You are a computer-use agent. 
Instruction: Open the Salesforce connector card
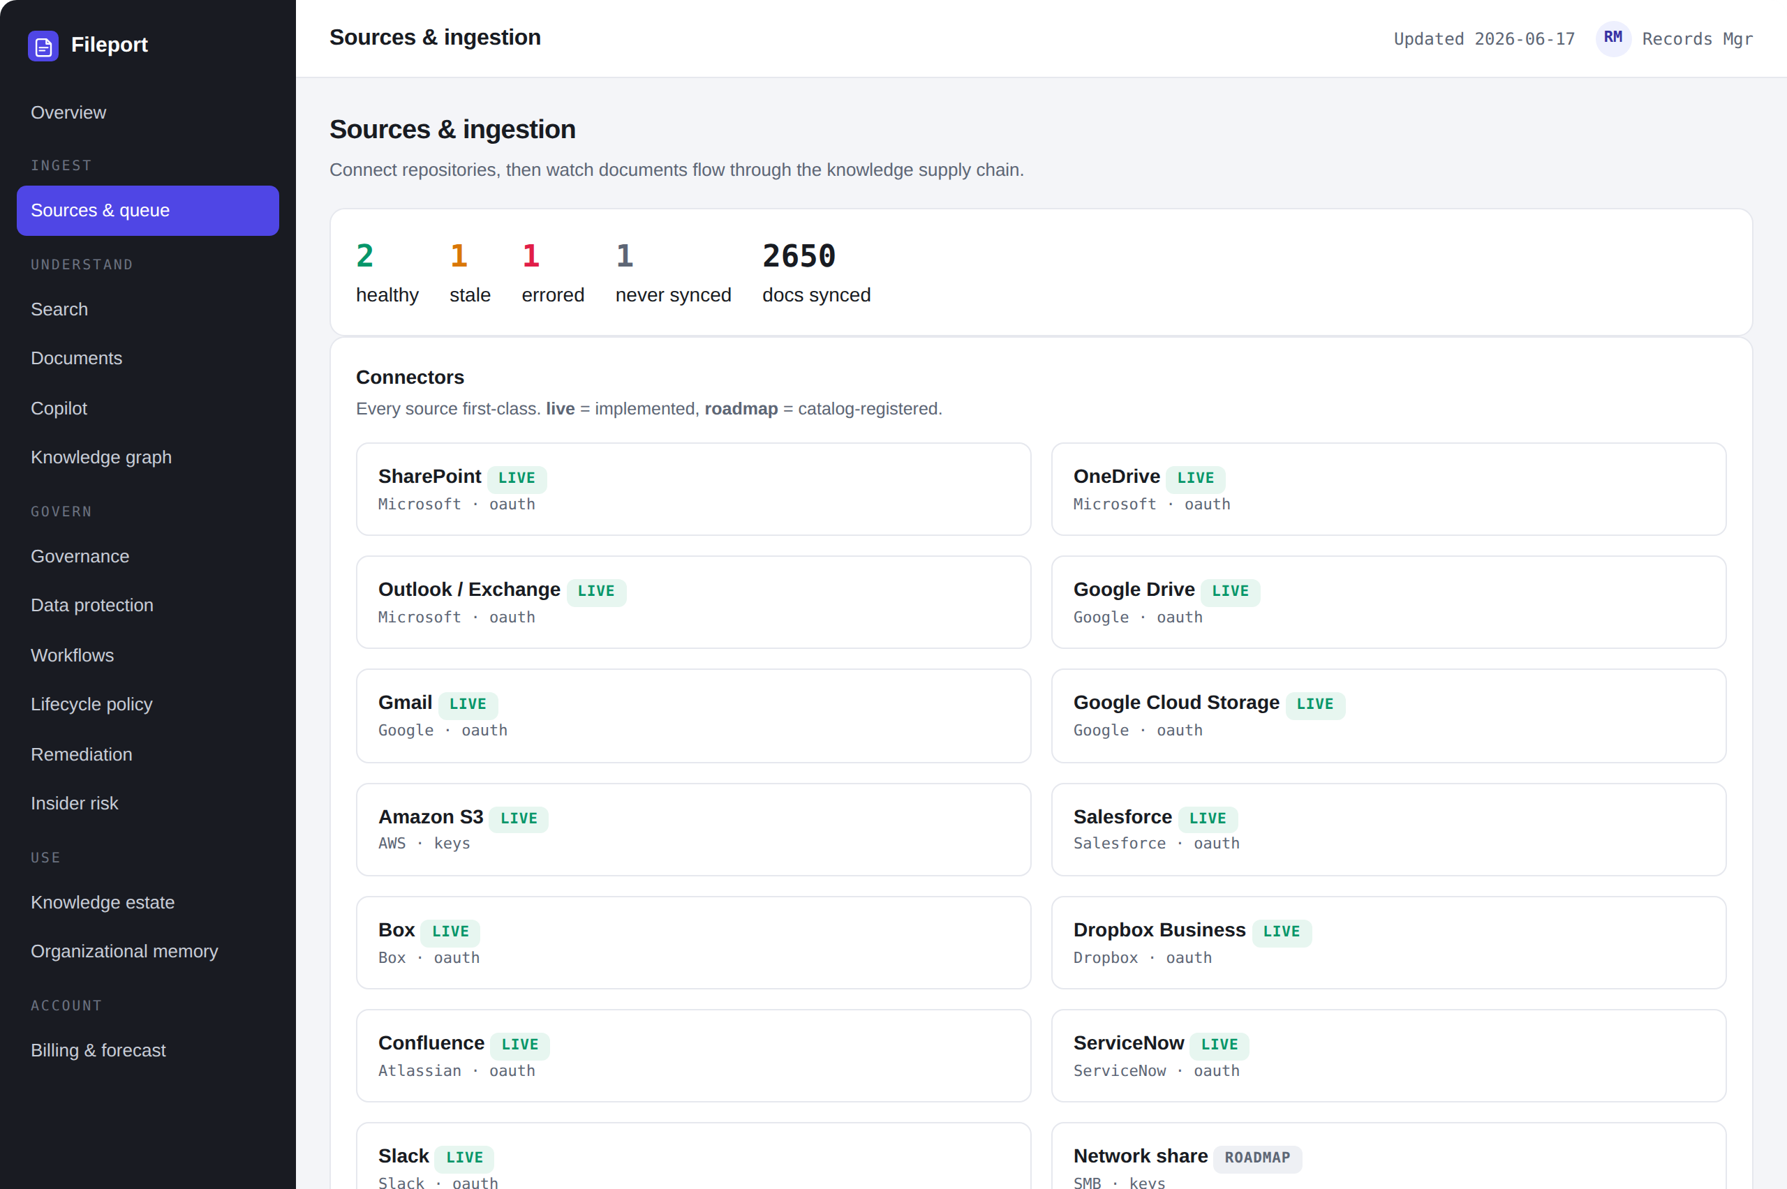click(x=1388, y=830)
